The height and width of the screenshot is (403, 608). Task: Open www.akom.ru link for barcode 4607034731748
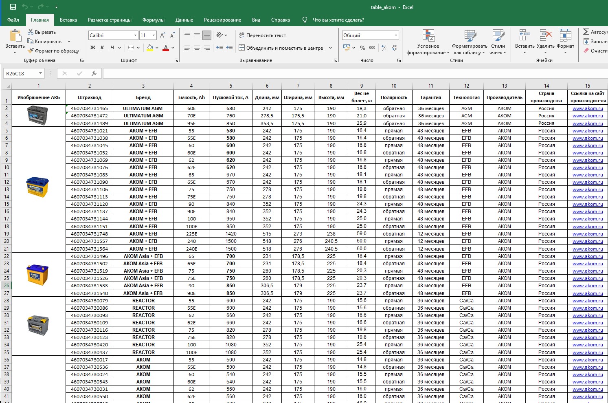pos(588,234)
